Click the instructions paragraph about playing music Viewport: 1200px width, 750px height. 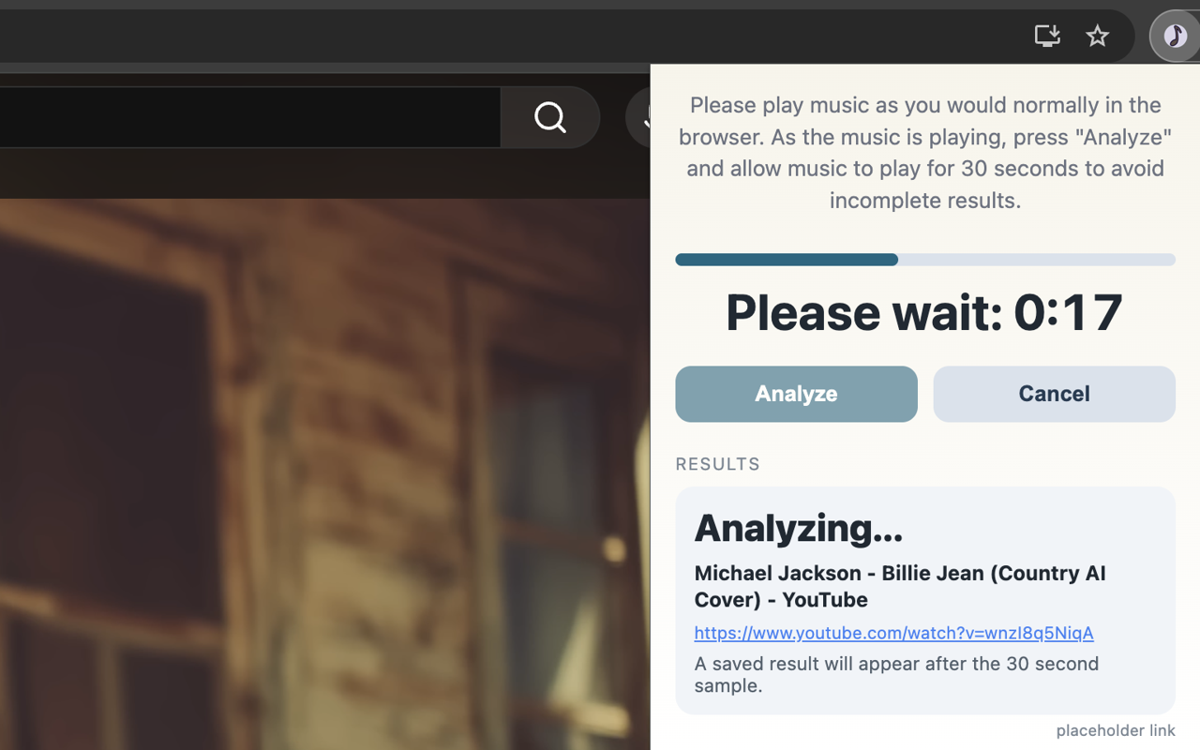[x=925, y=152]
